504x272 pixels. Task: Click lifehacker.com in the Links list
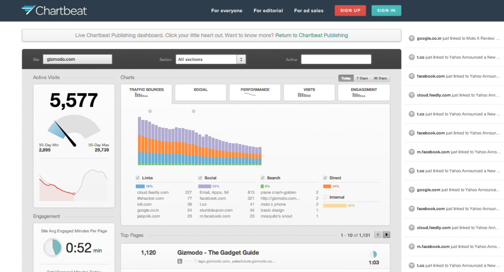pyautogui.click(x=150, y=198)
